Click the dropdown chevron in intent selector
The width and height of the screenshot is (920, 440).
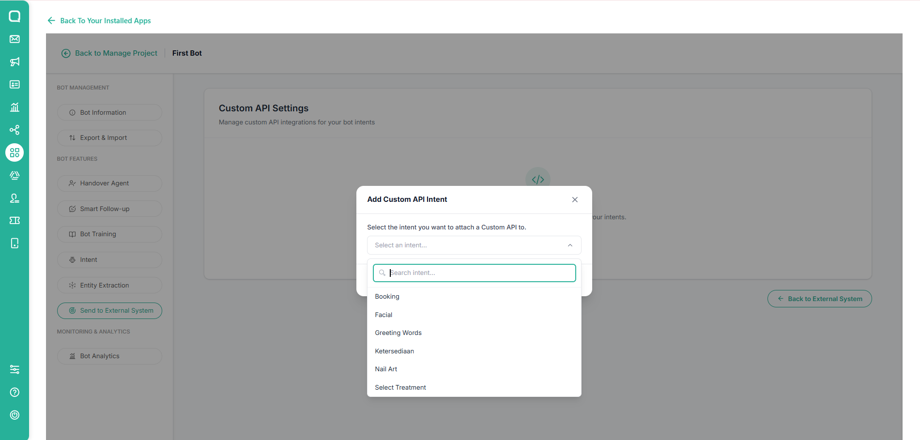click(x=570, y=245)
